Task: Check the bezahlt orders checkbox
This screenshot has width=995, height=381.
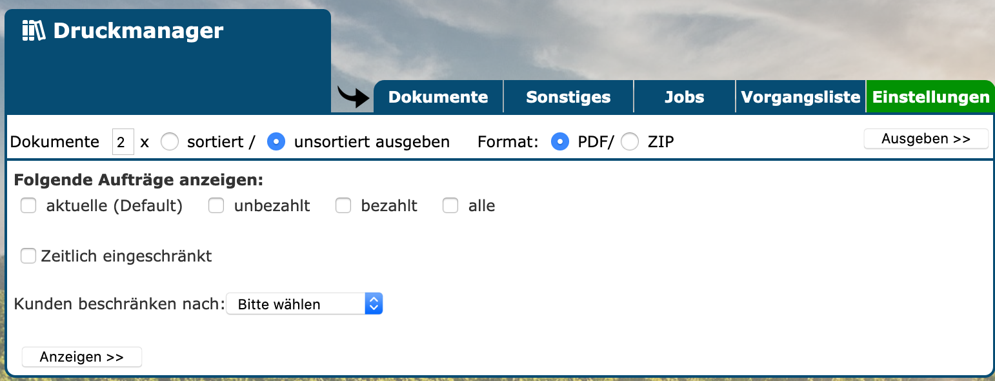Action: 343,206
